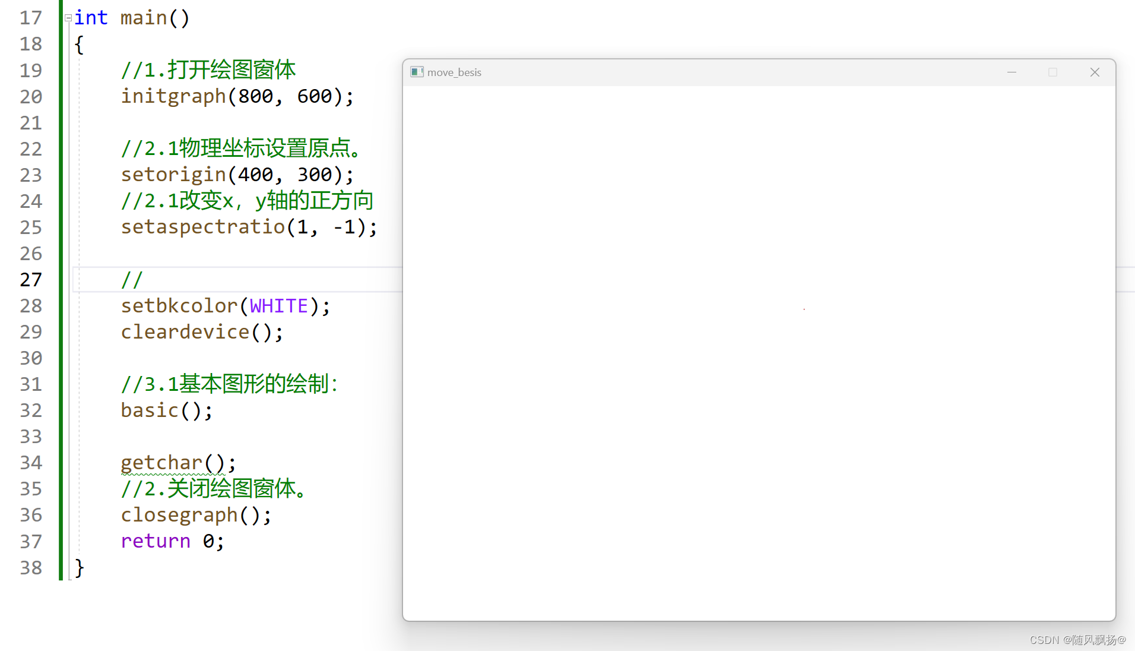Click line number 17 in gutter
Viewport: 1135px width, 651px height.
point(31,18)
